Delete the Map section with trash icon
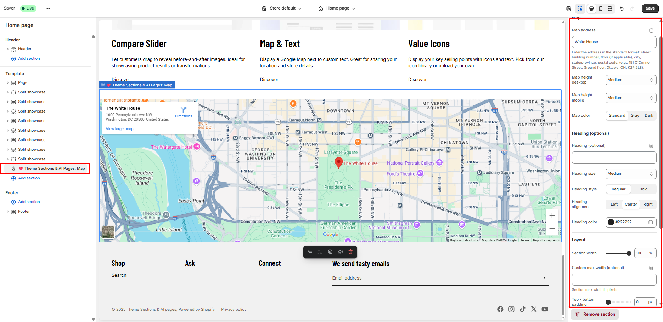 350,252
